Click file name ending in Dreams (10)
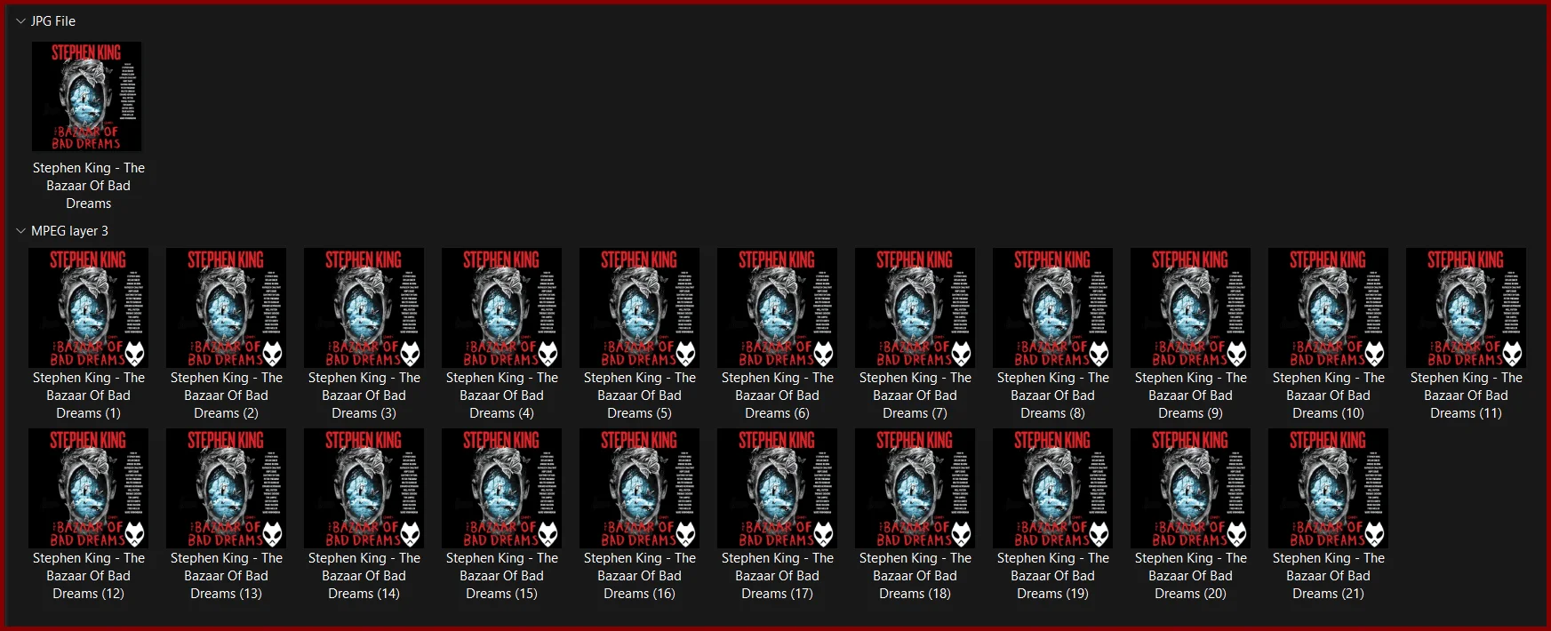The image size is (1551, 631). (x=1328, y=395)
